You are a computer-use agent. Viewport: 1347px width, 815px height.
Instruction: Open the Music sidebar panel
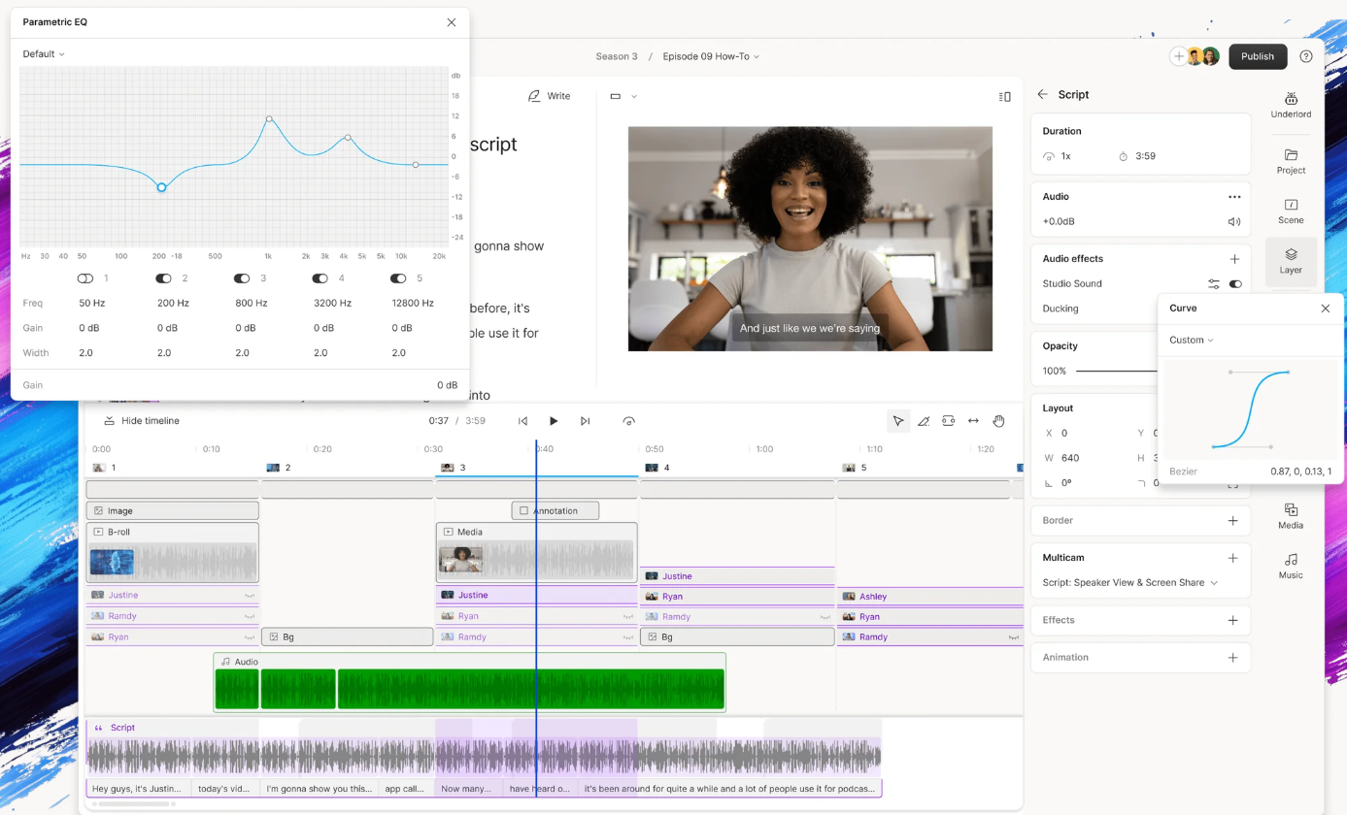[x=1291, y=566]
